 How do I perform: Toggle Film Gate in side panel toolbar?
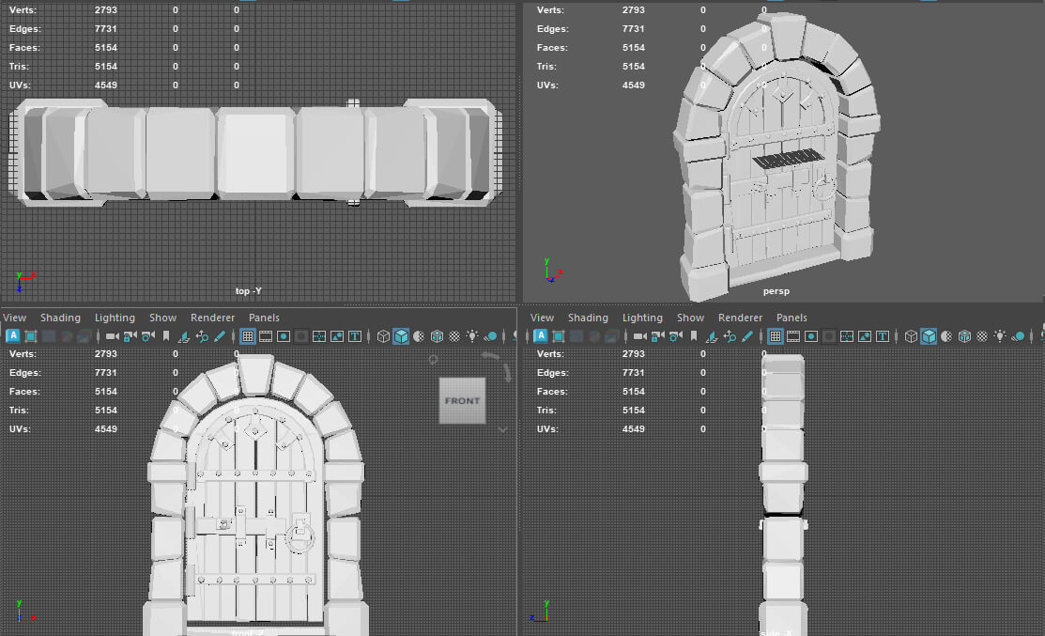793,336
